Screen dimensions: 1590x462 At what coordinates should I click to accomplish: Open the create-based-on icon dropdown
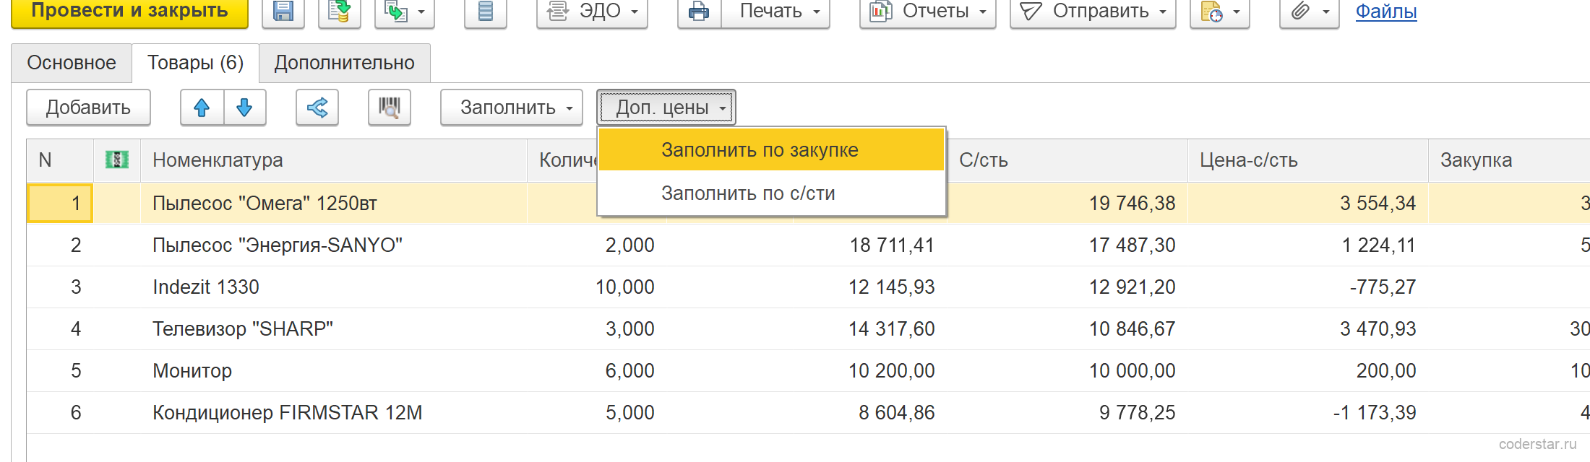[404, 12]
